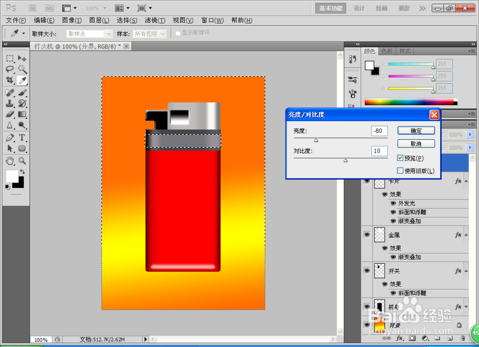Screen dimensions: 479x347
Task: Open the 滤镜(T) menu
Action: point(155,21)
